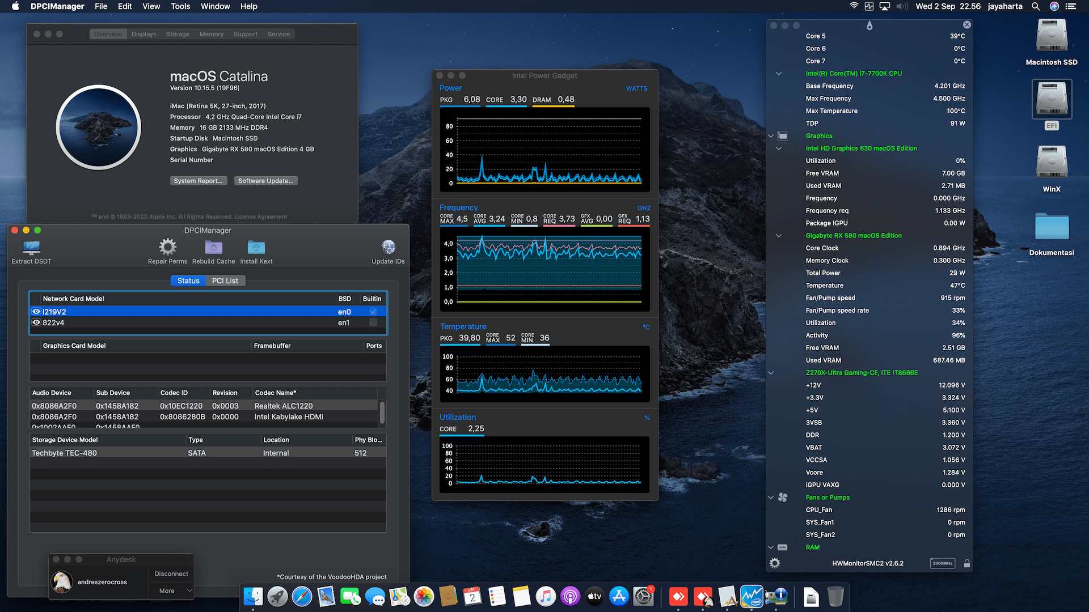Disconnect the AnyDesk session with andreszerocross
The width and height of the screenshot is (1089, 612).
tap(171, 573)
